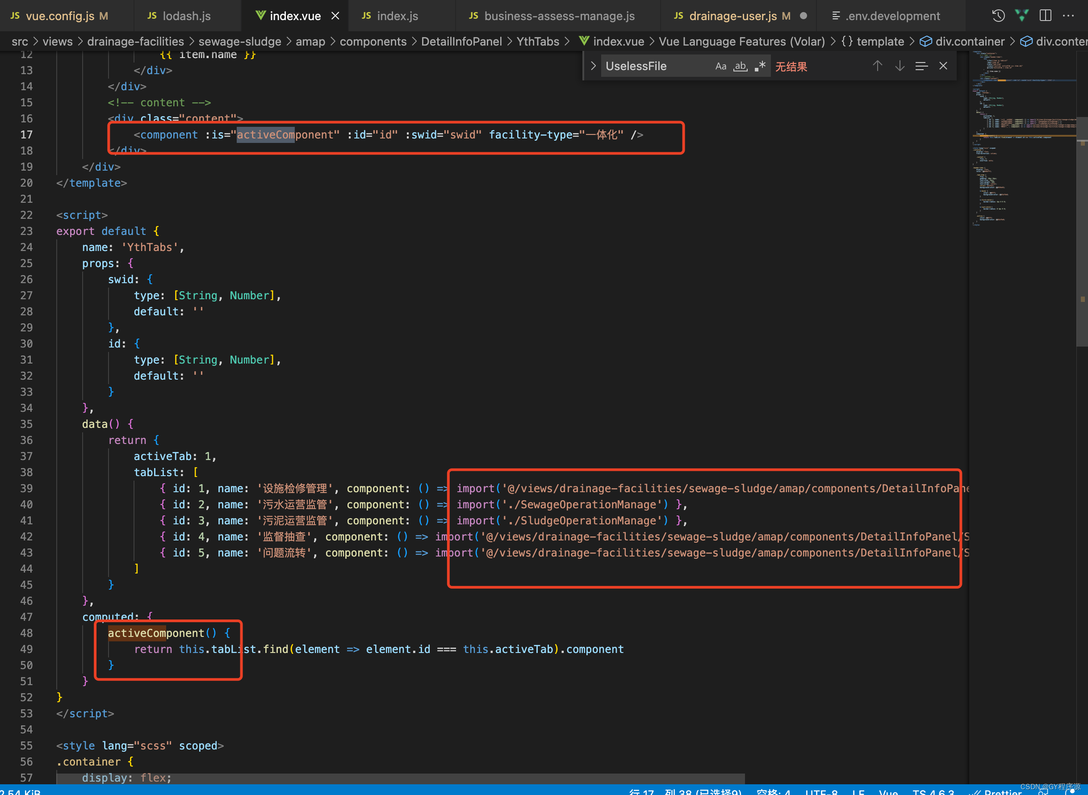This screenshot has height=795, width=1088.
Task: Click the green Volar split-editors icon
Action: point(1021,15)
